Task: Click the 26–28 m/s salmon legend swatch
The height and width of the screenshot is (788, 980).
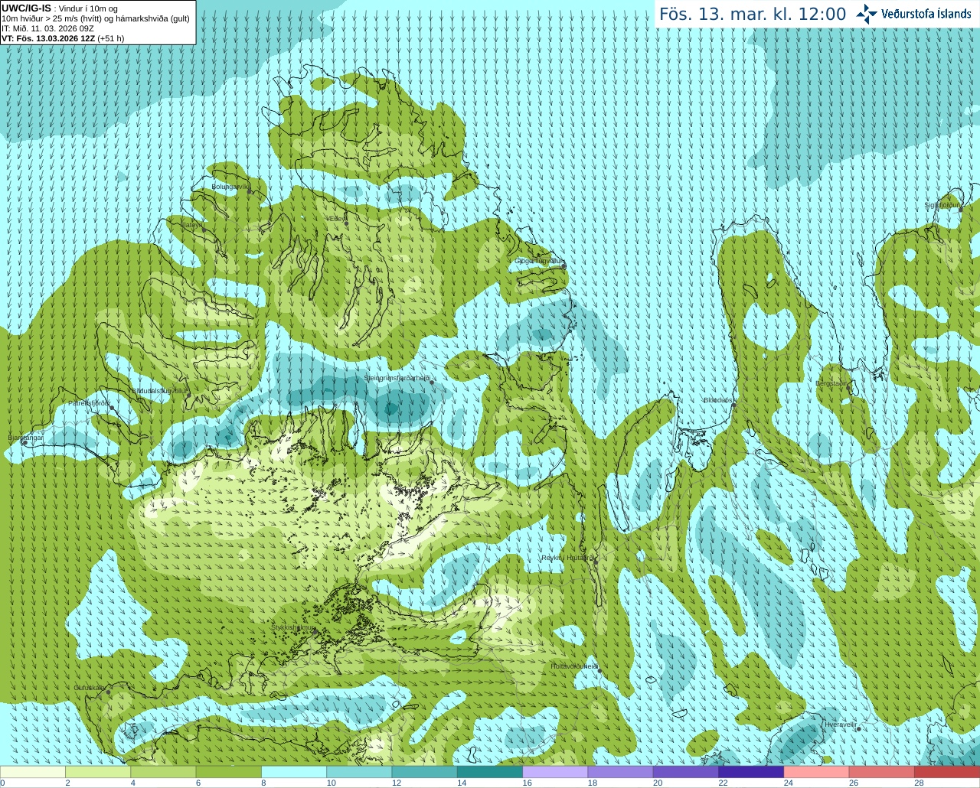Action: coord(882,772)
